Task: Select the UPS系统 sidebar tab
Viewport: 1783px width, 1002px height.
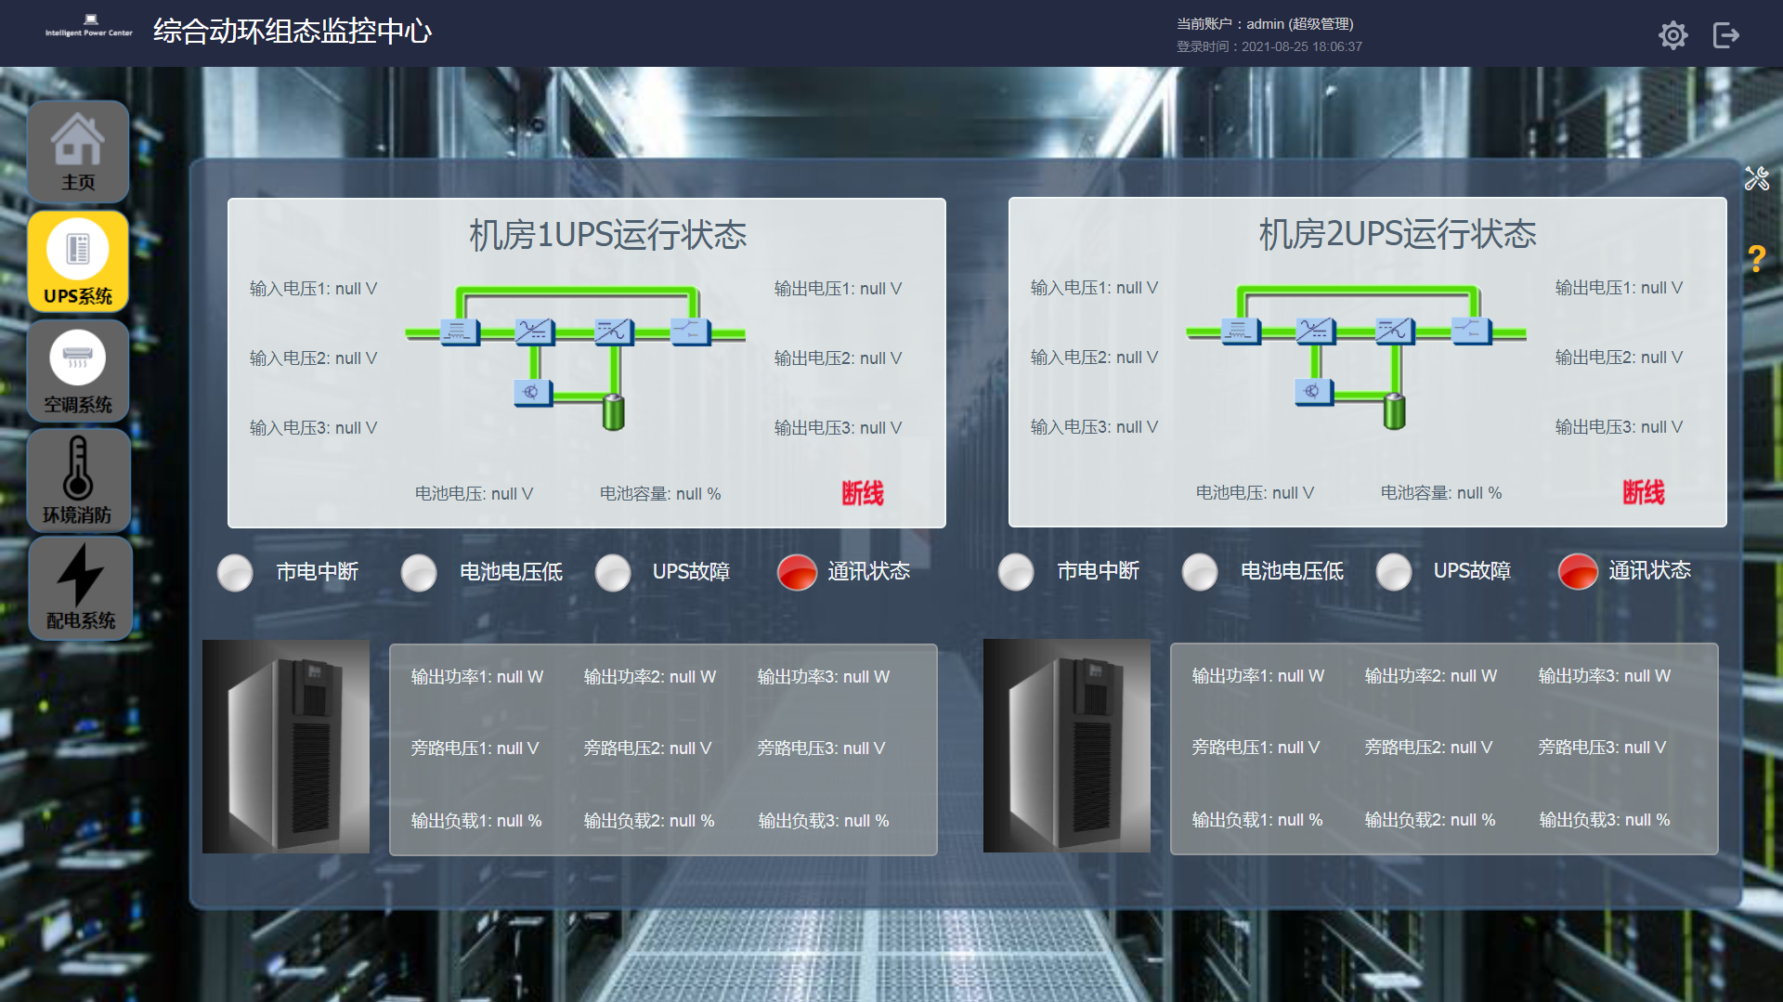Action: 78,262
